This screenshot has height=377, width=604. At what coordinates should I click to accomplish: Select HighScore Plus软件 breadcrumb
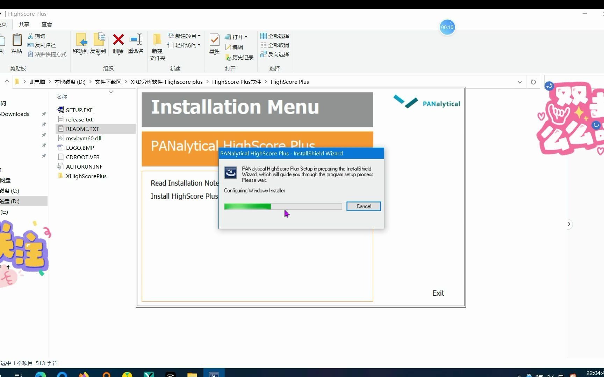[237, 82]
